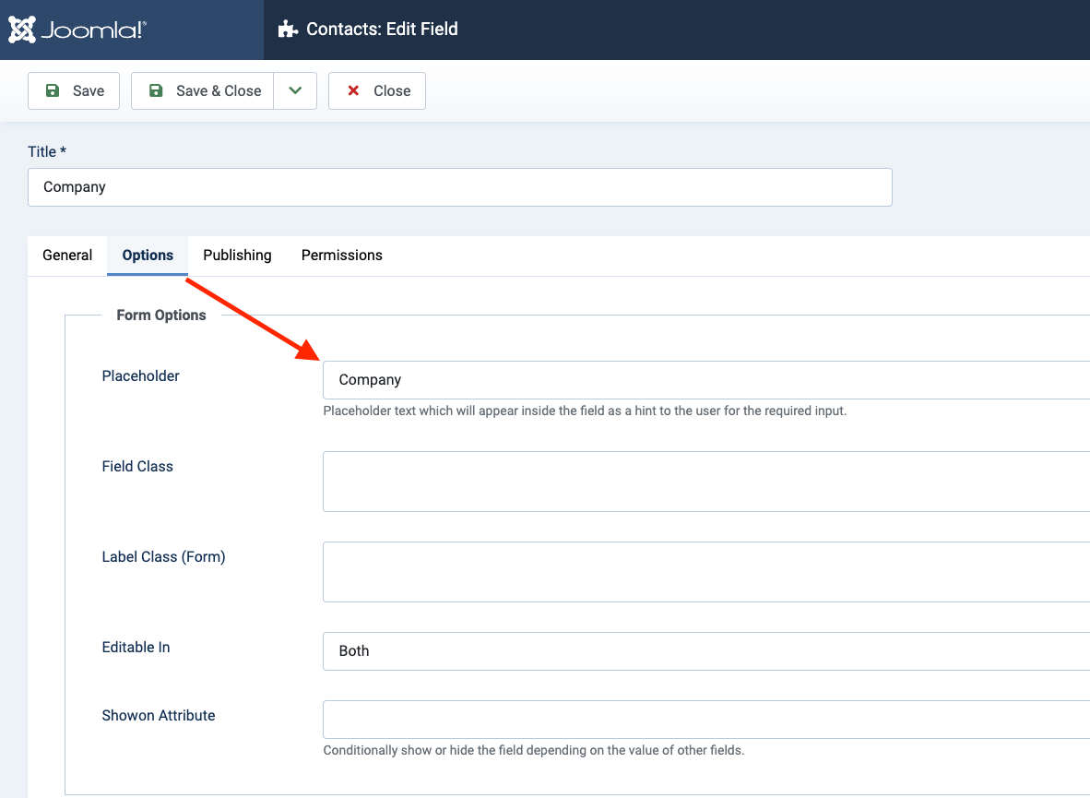Click the puzzle piece icon beside Contacts

(x=288, y=30)
